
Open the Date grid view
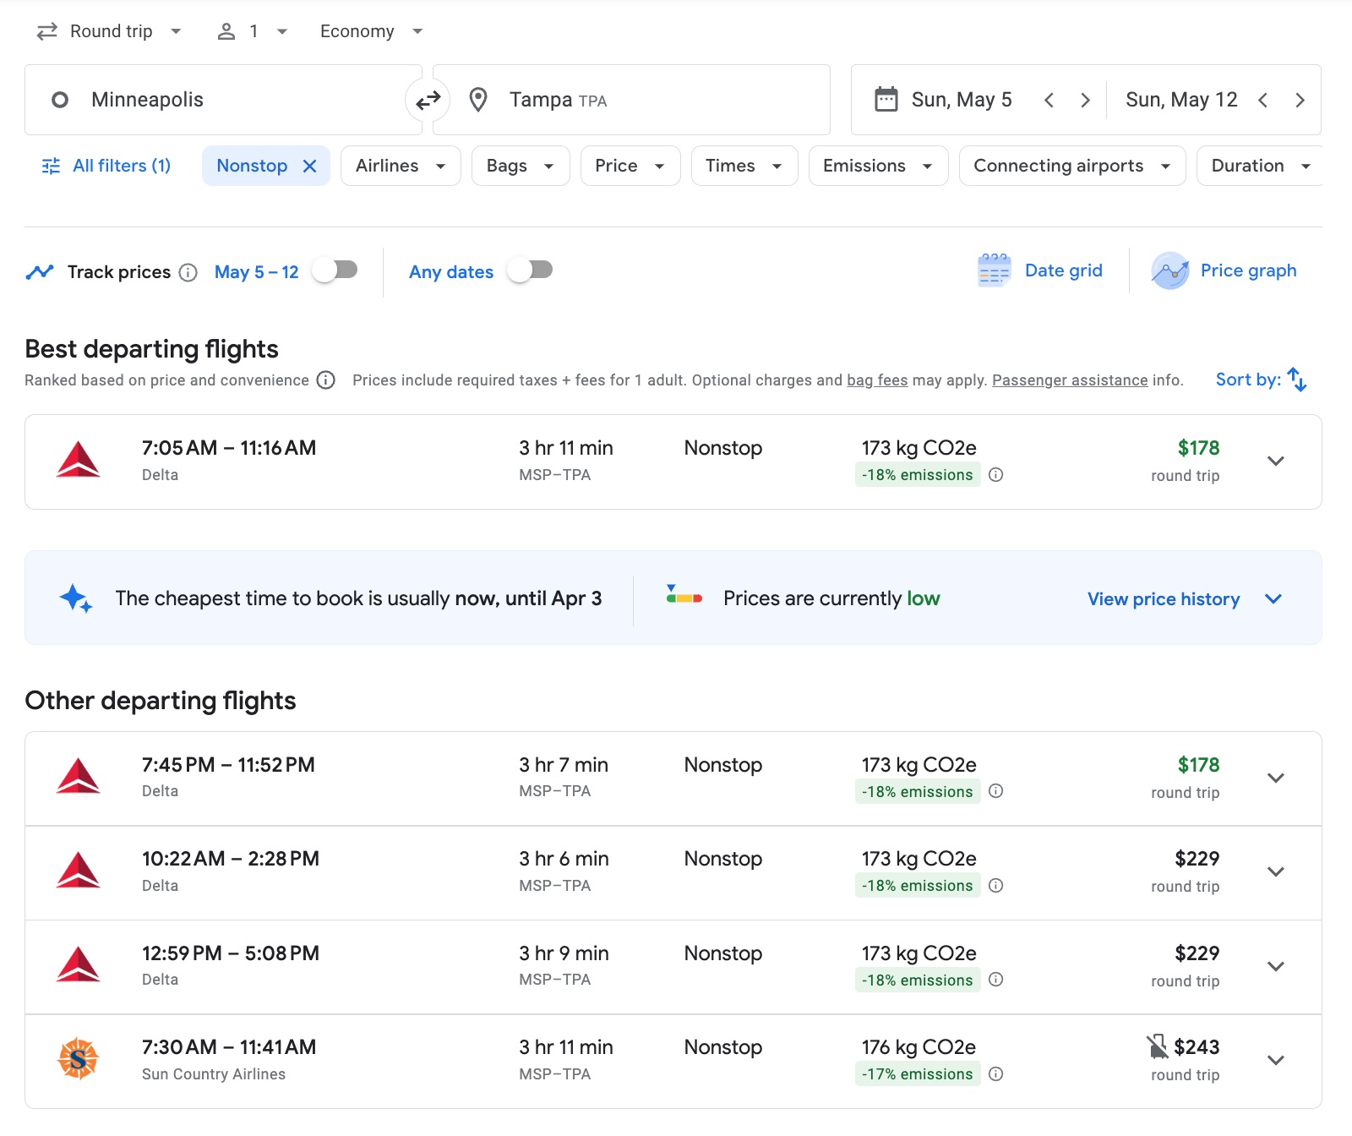point(1041,270)
